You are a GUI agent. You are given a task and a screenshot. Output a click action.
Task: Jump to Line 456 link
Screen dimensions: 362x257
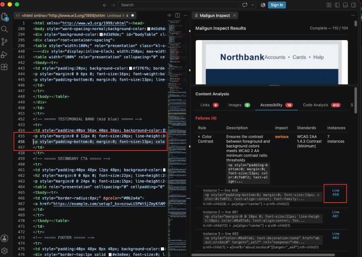[335, 193]
